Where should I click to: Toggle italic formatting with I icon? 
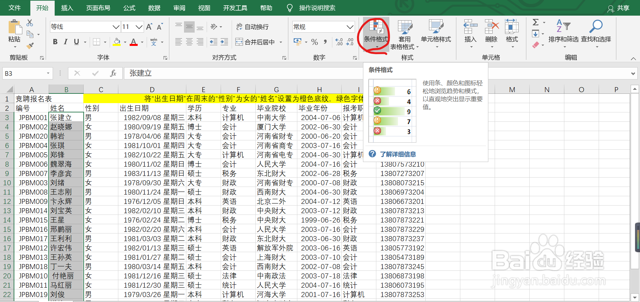(65, 42)
